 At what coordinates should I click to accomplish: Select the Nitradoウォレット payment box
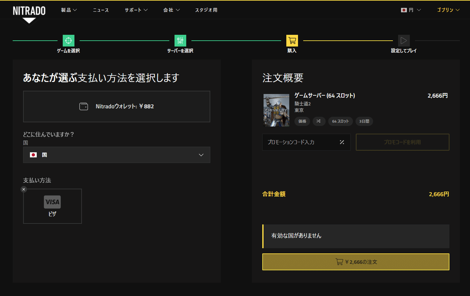pos(117,107)
